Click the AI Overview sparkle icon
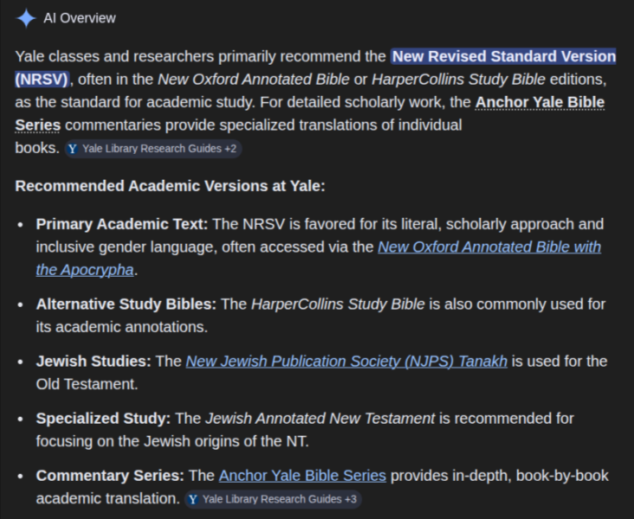This screenshot has height=519, width=634. click(x=26, y=18)
